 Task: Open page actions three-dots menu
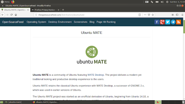(145, 15)
